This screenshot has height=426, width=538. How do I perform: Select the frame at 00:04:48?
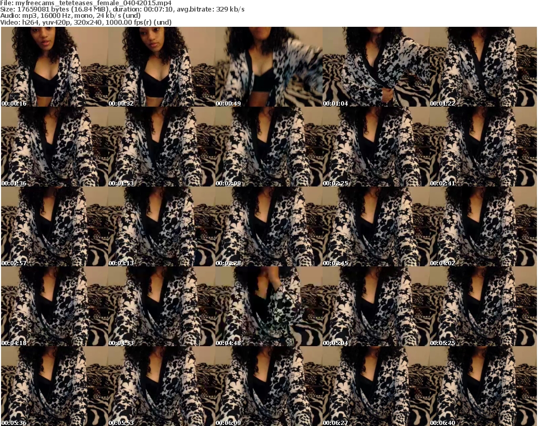coord(269,307)
